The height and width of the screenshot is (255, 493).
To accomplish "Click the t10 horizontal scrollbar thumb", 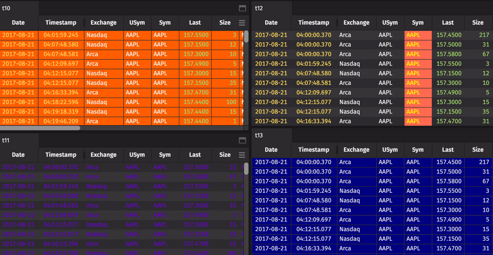I will (x=40, y=128).
